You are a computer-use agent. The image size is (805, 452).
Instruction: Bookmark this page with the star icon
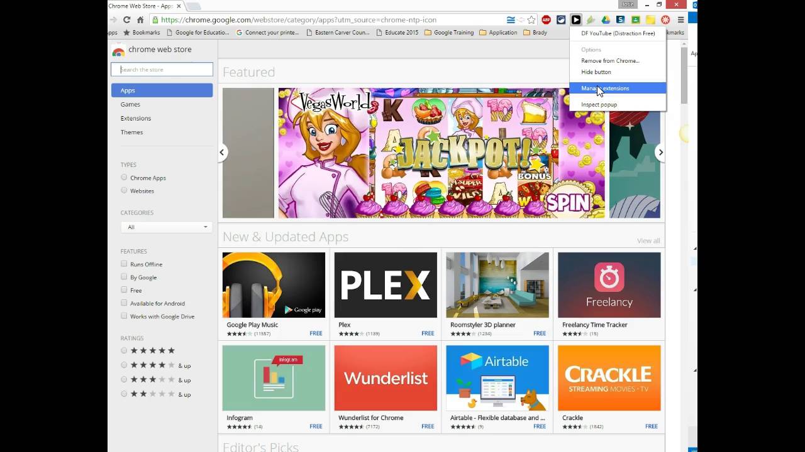pyautogui.click(x=531, y=19)
